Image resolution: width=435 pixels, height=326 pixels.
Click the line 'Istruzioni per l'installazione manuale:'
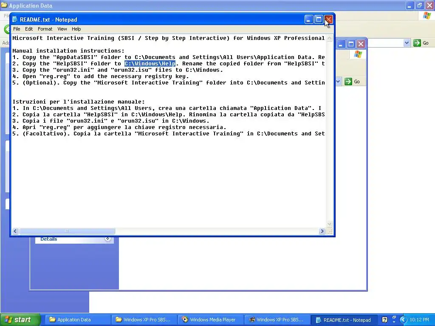pyautogui.click(x=79, y=102)
